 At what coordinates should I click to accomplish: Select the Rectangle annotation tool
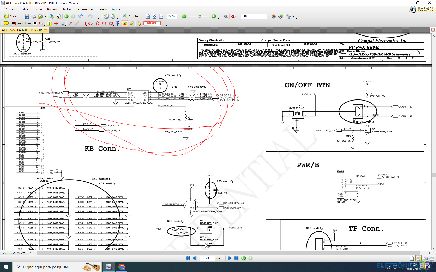[x=84, y=23]
